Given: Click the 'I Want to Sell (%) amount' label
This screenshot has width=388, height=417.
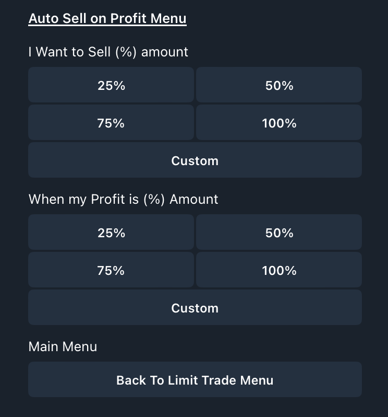Looking at the screenshot, I should point(108,52).
